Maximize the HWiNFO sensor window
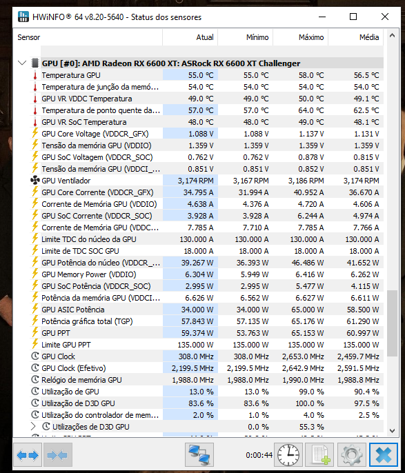This screenshot has width=405, height=473. 353,17
